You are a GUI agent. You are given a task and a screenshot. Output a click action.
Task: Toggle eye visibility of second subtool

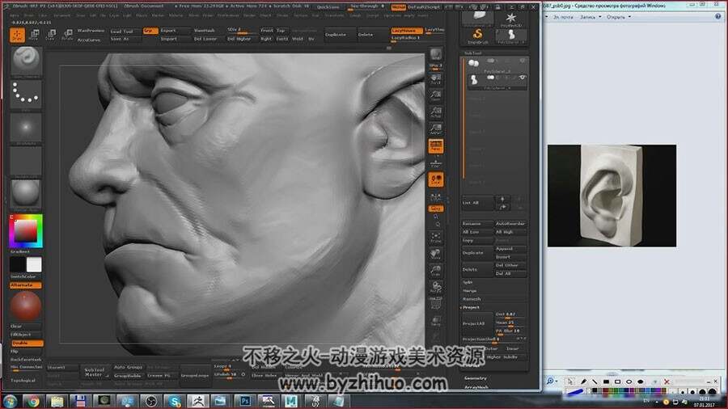pyautogui.click(x=523, y=78)
